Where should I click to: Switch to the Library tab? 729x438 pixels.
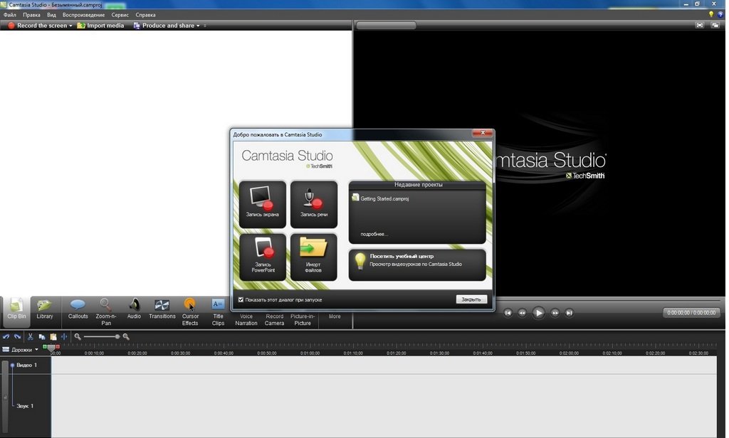pos(45,309)
